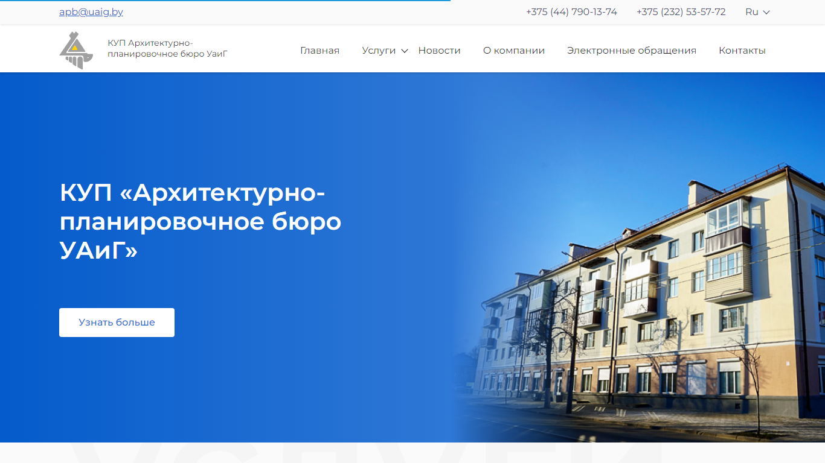Expand the Услуги submenu chevron

point(405,51)
